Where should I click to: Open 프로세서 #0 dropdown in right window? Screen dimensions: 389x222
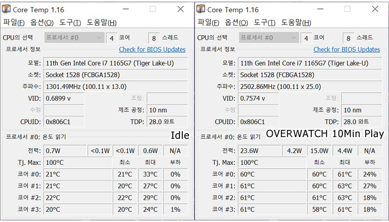tap(268, 38)
